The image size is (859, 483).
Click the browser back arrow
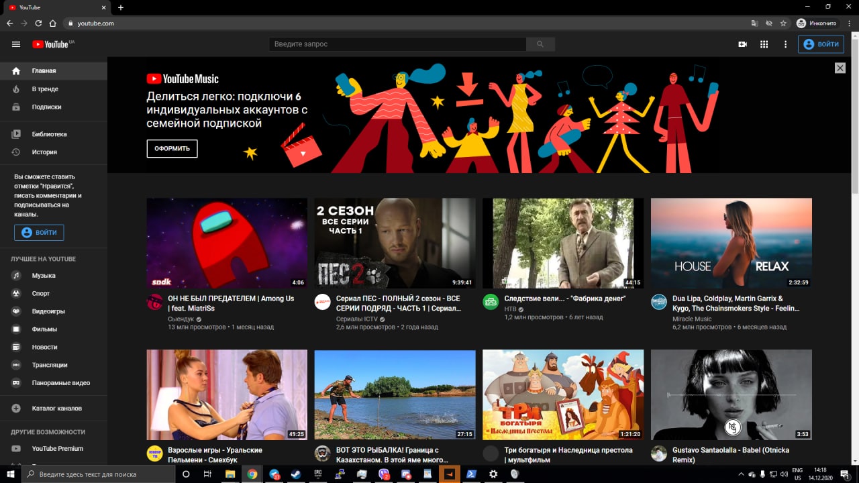coord(9,23)
